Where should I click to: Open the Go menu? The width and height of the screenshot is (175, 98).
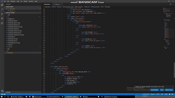point(21,1)
